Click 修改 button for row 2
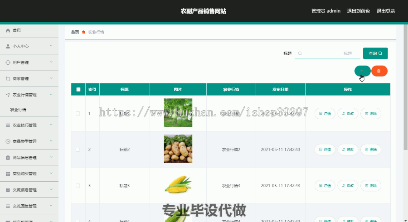Screen dimensions: 408x222 348,150
